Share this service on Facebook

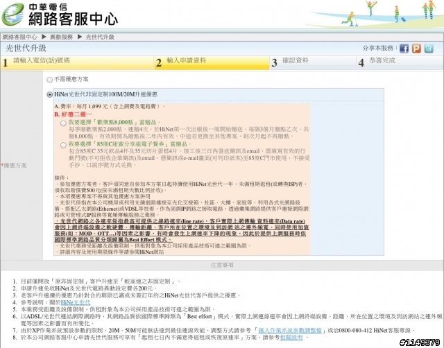pos(404,49)
